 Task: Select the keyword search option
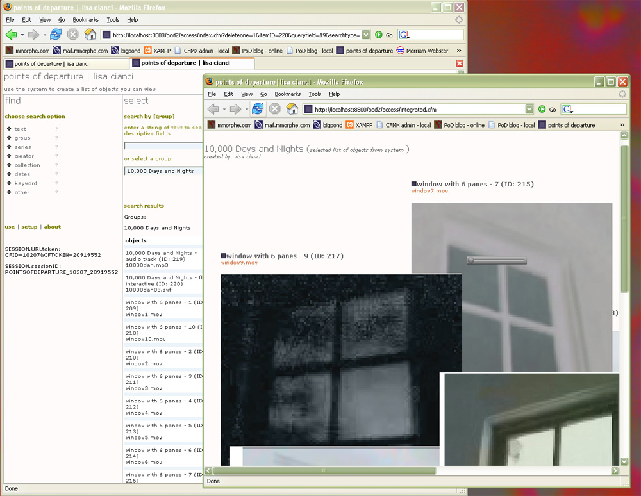(26, 183)
